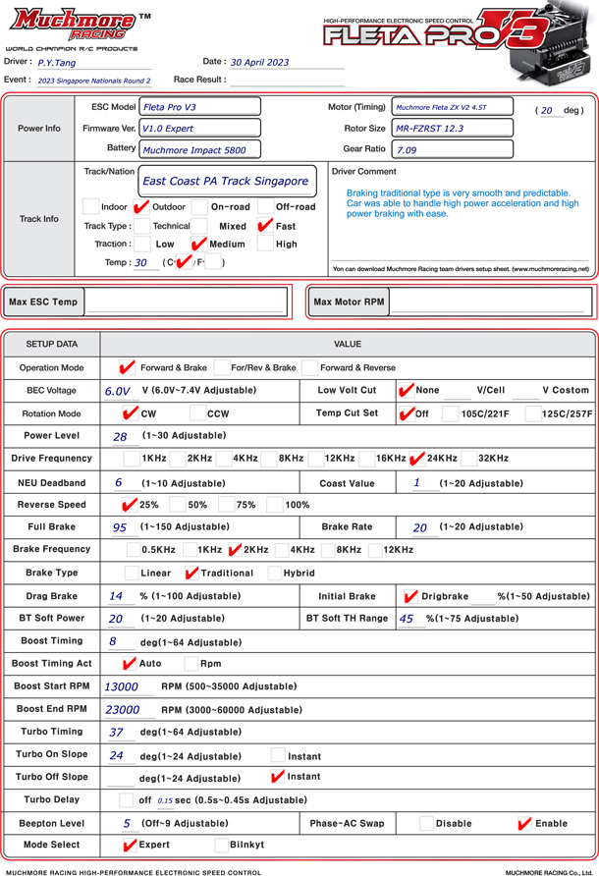
Task: Edit the Boost Start RPM value
Action: pyautogui.click(x=128, y=686)
